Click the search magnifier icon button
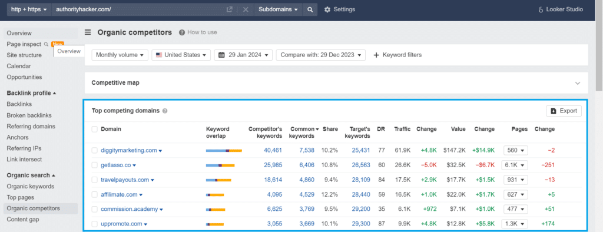The width and height of the screenshot is (603, 232). [310, 9]
